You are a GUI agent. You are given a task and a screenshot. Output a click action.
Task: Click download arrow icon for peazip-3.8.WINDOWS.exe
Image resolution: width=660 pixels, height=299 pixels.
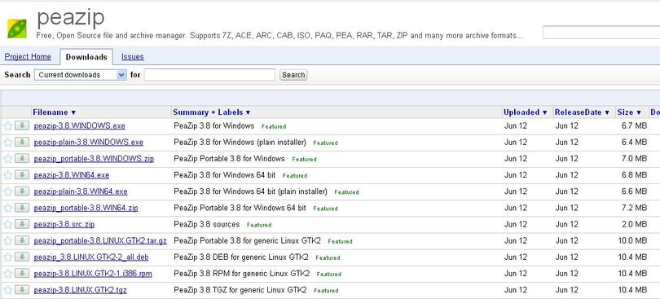tap(22, 125)
